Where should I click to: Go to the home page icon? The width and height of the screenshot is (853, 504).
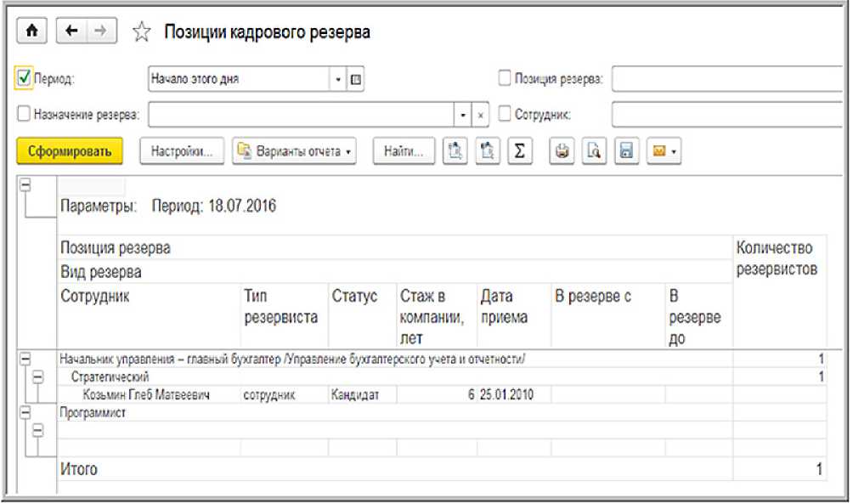32,31
